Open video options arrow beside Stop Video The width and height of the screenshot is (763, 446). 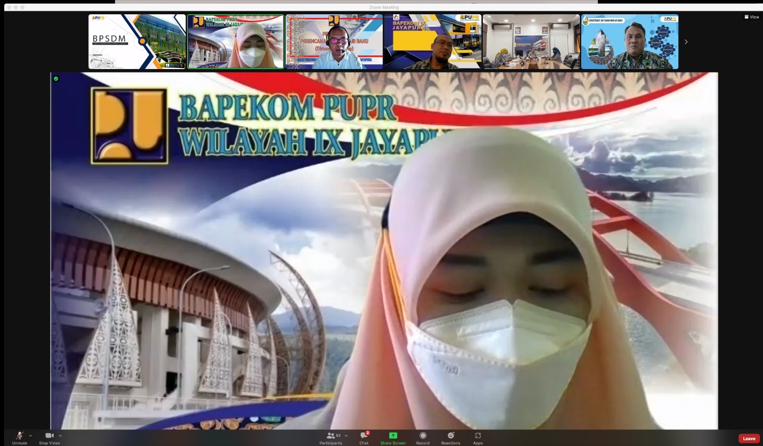60,436
